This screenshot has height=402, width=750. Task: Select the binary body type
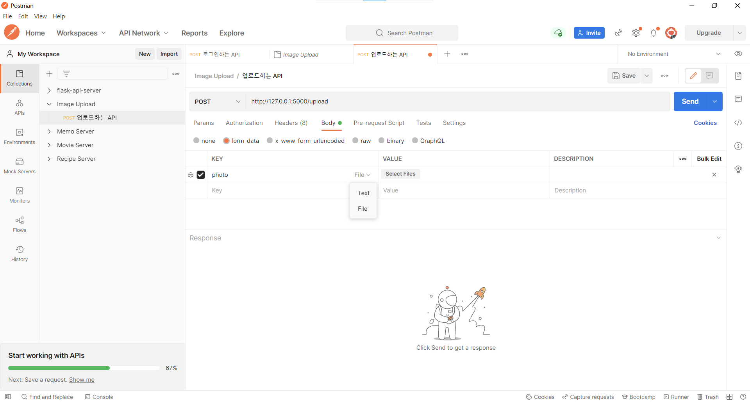381,141
